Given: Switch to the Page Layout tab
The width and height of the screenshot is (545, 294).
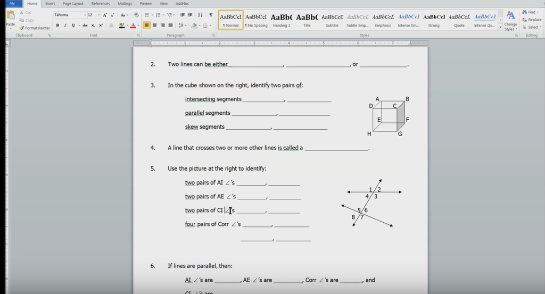Looking at the screenshot, I should click(73, 4).
